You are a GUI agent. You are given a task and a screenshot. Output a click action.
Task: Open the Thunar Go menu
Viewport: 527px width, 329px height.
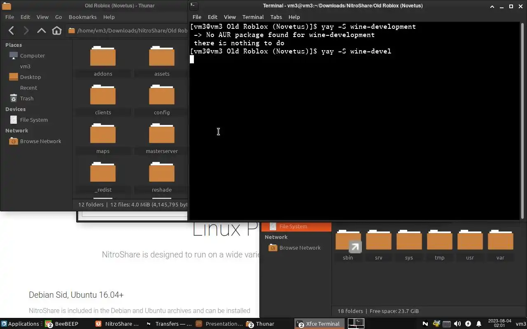[58, 17]
